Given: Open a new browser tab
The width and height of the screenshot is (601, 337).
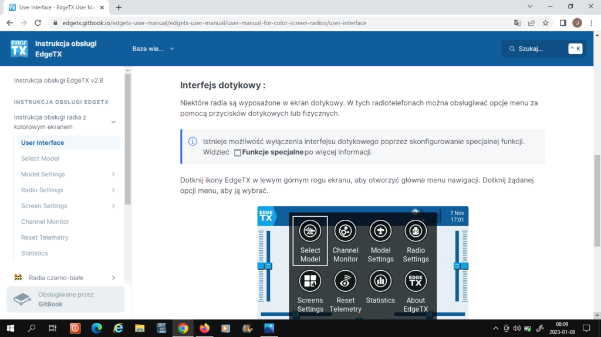Looking at the screenshot, I should [x=119, y=8].
